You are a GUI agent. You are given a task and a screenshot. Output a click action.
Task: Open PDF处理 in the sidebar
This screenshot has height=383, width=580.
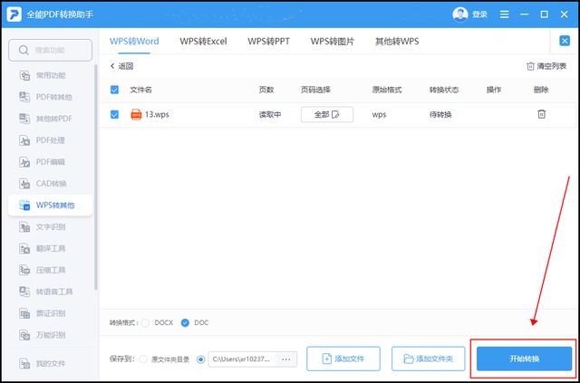(51, 140)
